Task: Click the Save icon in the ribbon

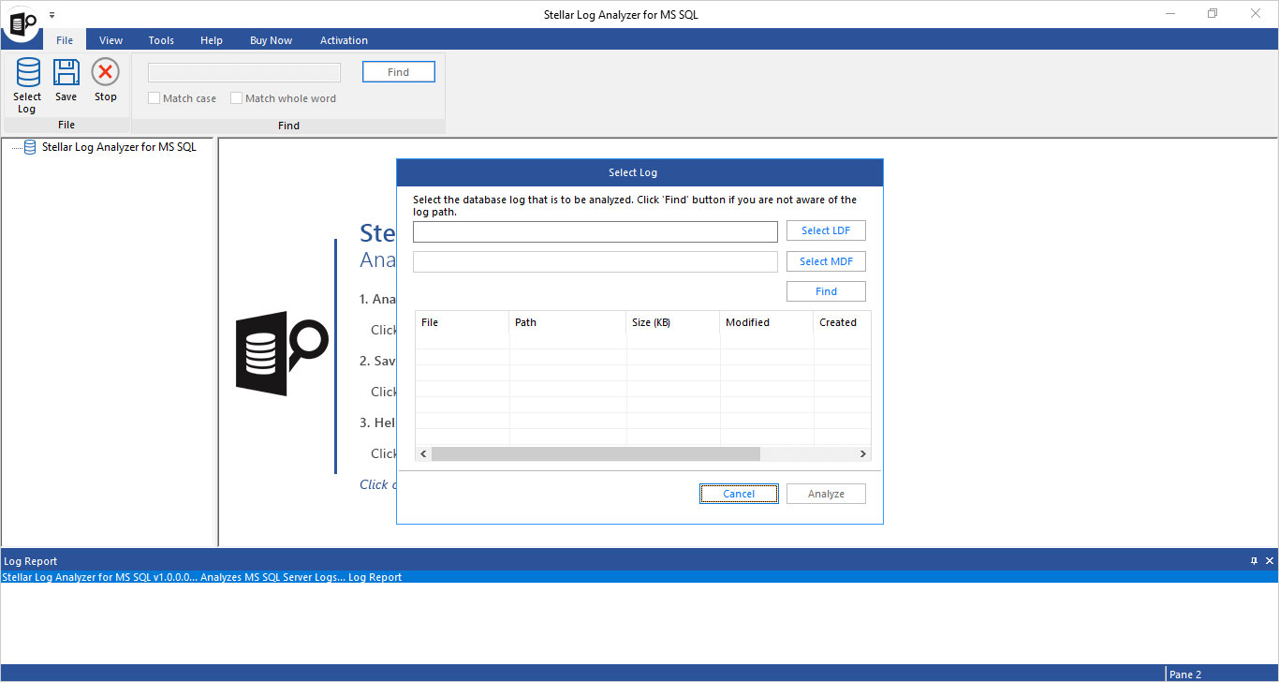Action: tap(66, 72)
